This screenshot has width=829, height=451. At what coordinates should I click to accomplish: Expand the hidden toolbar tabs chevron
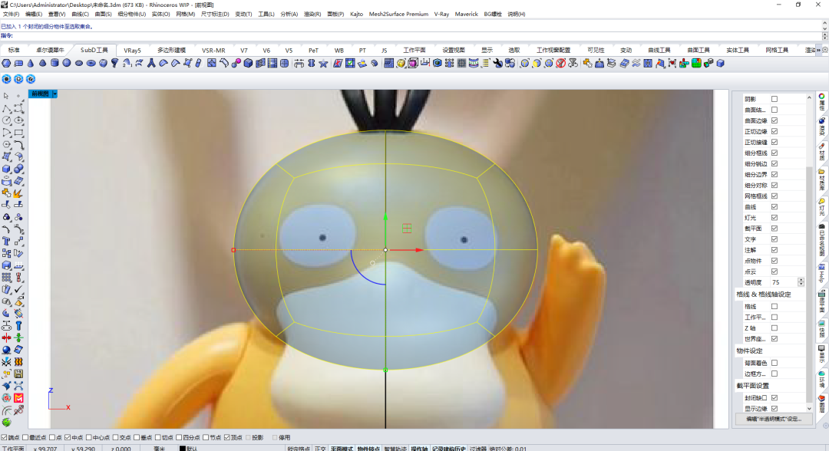click(818, 50)
